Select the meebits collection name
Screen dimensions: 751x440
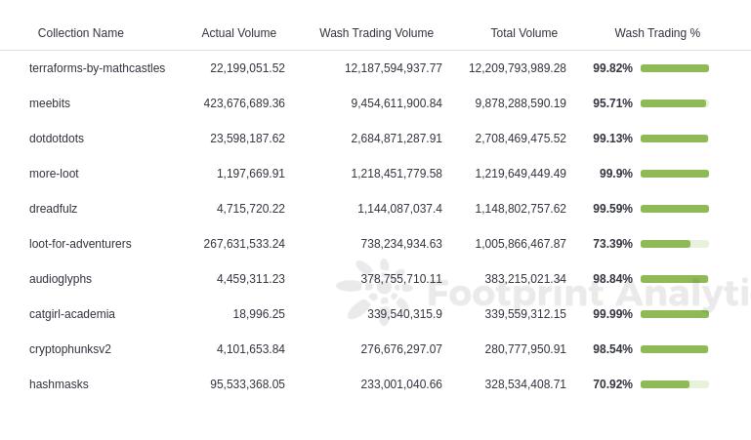(50, 103)
